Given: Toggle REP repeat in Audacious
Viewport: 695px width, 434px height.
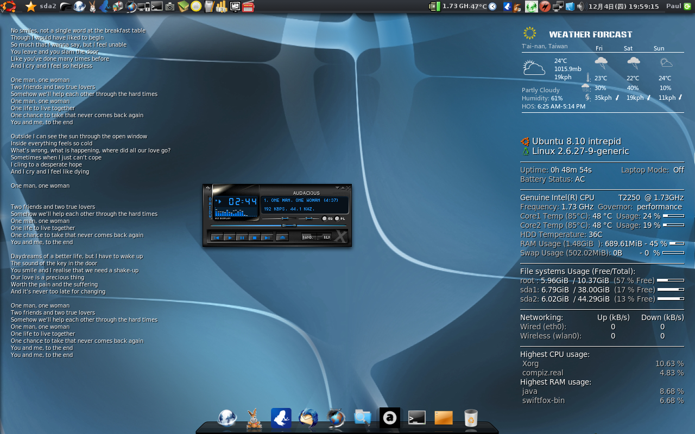Looking at the screenshot, I should (x=324, y=237).
